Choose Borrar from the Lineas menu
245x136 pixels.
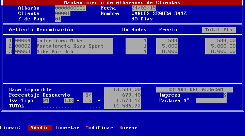pos(128,128)
